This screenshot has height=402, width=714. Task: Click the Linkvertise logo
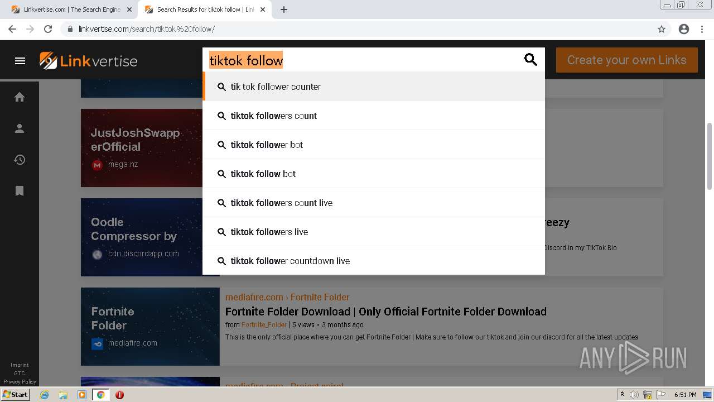[88, 61]
